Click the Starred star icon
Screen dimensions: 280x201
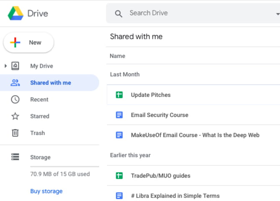click(15, 116)
